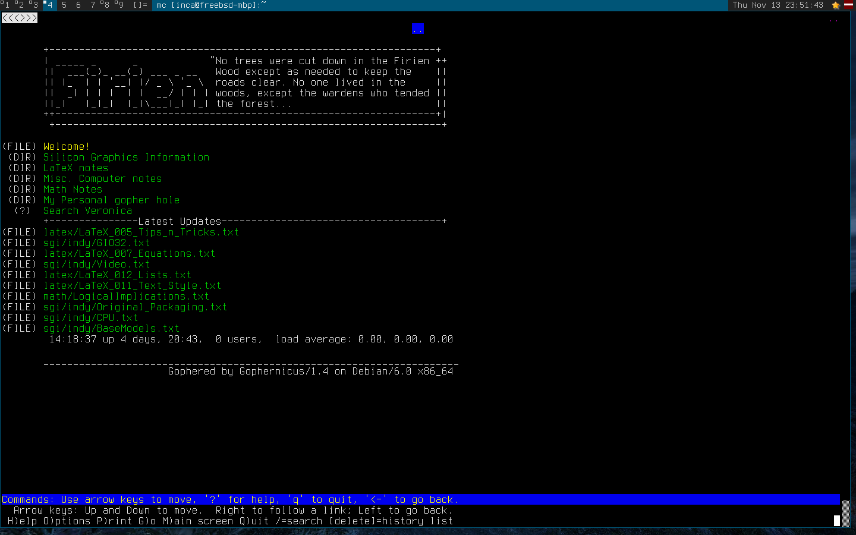856x535 pixels.
Task: Click 'P)rint' in the bottom command line
Action: click(114, 521)
